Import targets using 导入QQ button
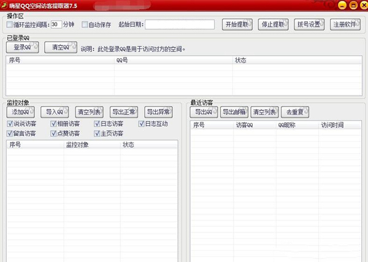Image resolution: width=368 pixels, height=262 pixels. pos(55,112)
